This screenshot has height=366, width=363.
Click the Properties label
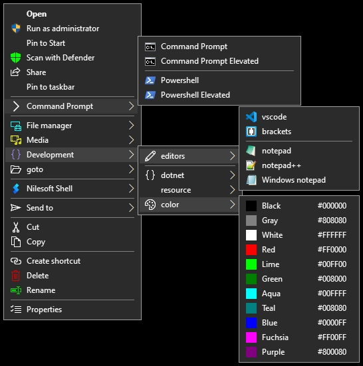[x=44, y=310]
